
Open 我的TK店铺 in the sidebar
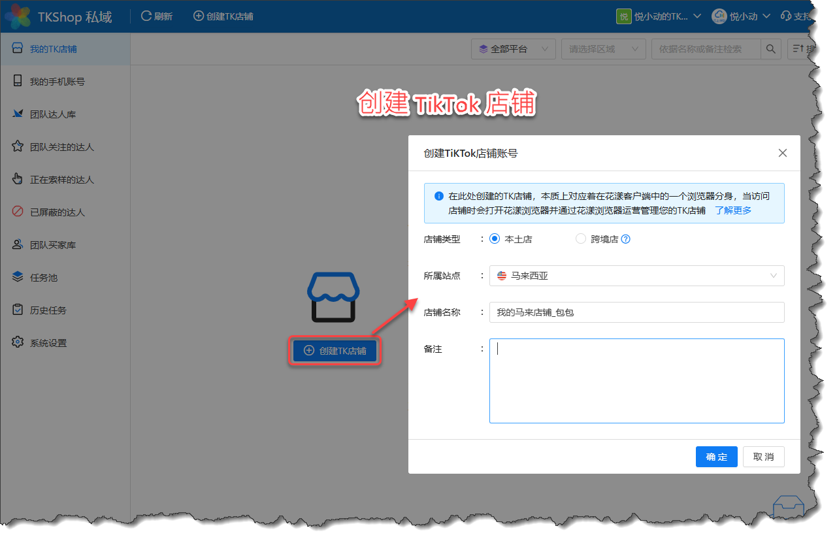[65, 49]
